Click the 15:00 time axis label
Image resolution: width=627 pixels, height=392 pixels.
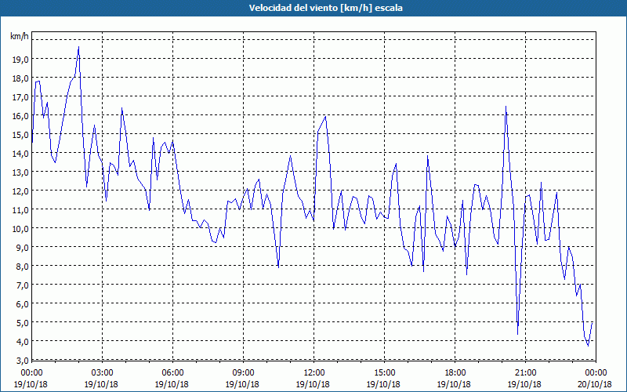pyautogui.click(x=384, y=373)
